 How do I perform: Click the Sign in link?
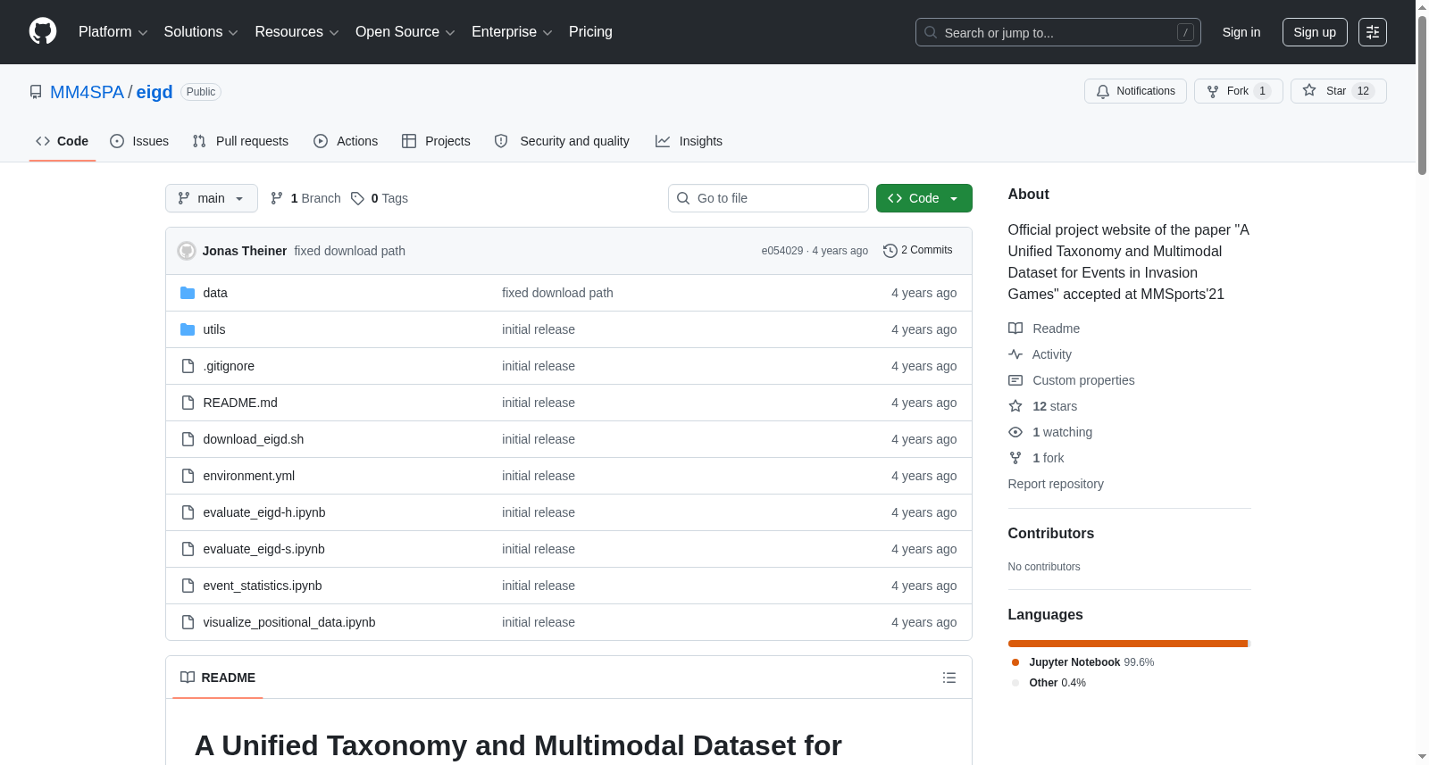pos(1241,32)
